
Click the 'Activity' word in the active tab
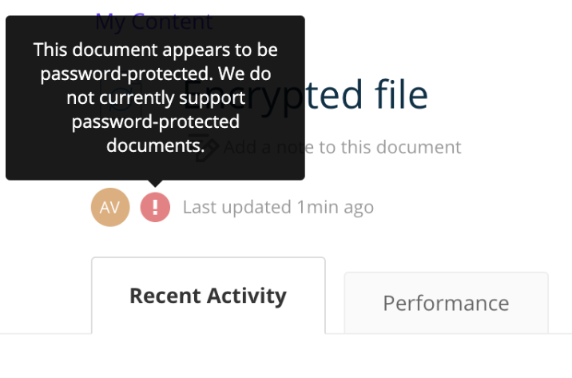pyautogui.click(x=247, y=296)
